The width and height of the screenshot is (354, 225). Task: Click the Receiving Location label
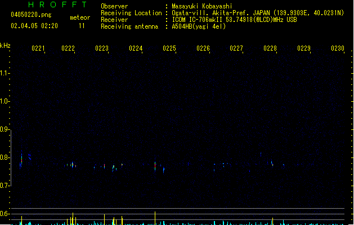coord(131,13)
